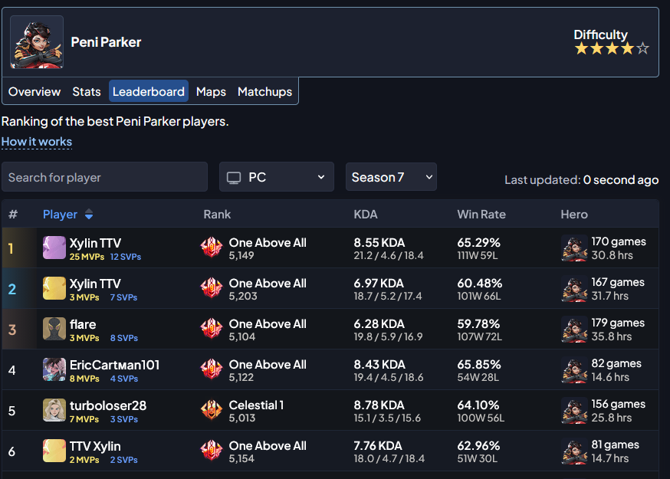Open the Overview tab
The height and width of the screenshot is (479, 670).
tap(34, 91)
